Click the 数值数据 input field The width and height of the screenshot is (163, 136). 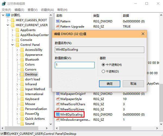[74, 65]
